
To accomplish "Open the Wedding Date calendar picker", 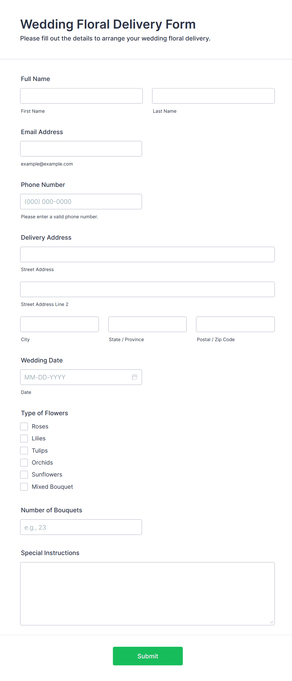I will (135, 377).
